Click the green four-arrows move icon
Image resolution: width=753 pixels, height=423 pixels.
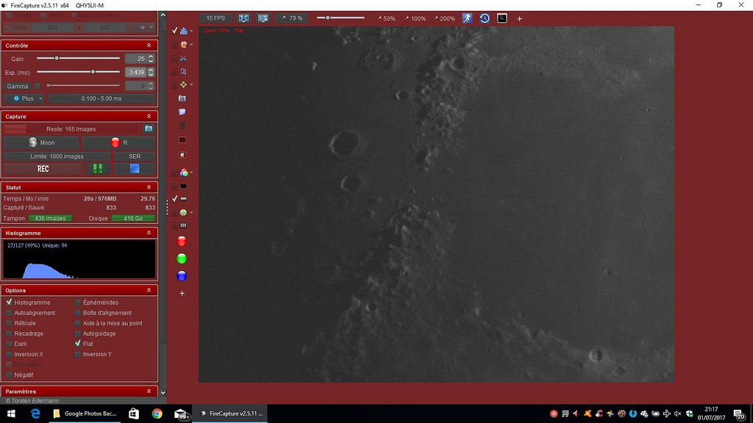(x=183, y=85)
